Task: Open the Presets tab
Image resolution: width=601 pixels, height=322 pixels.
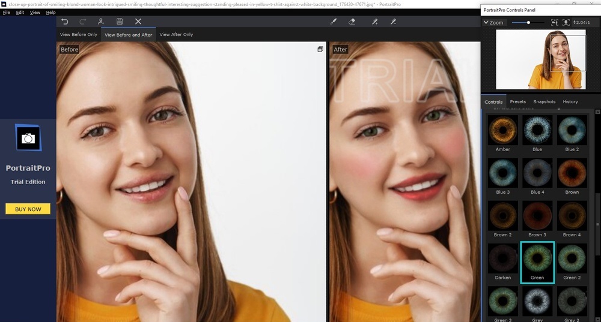Action: tap(518, 102)
